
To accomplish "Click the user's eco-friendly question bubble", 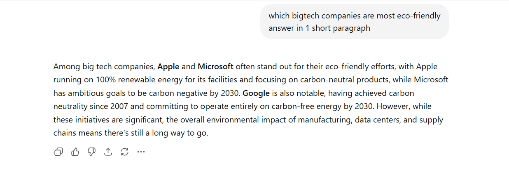I will click(x=354, y=22).
